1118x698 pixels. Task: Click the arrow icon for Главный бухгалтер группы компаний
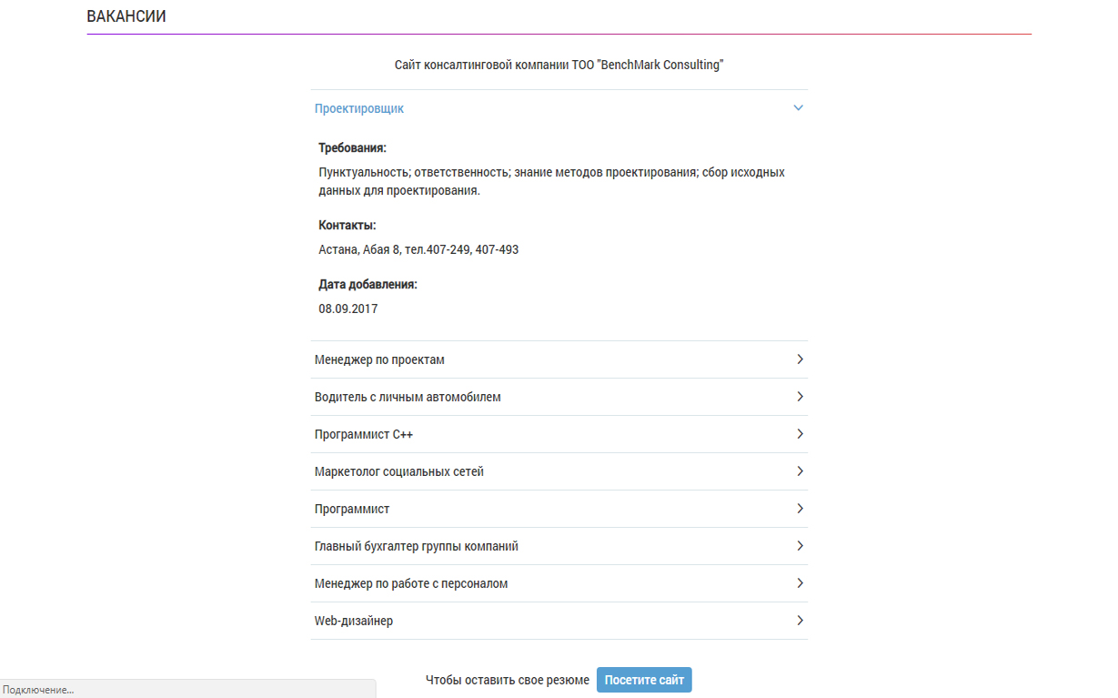tap(800, 546)
